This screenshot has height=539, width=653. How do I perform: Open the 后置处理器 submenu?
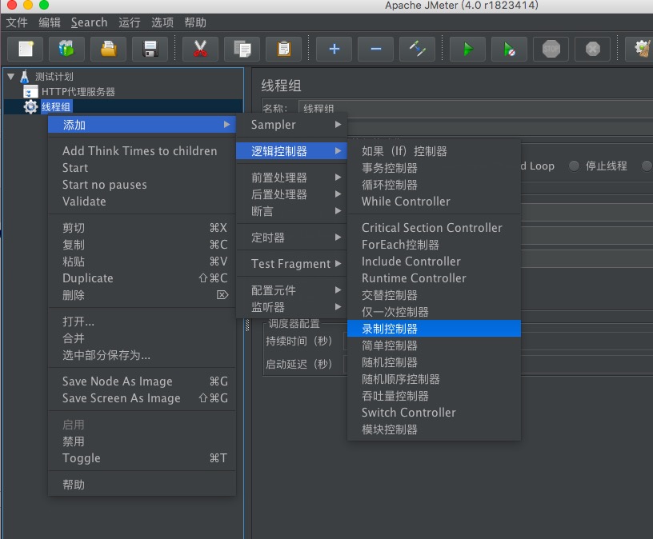click(x=291, y=194)
